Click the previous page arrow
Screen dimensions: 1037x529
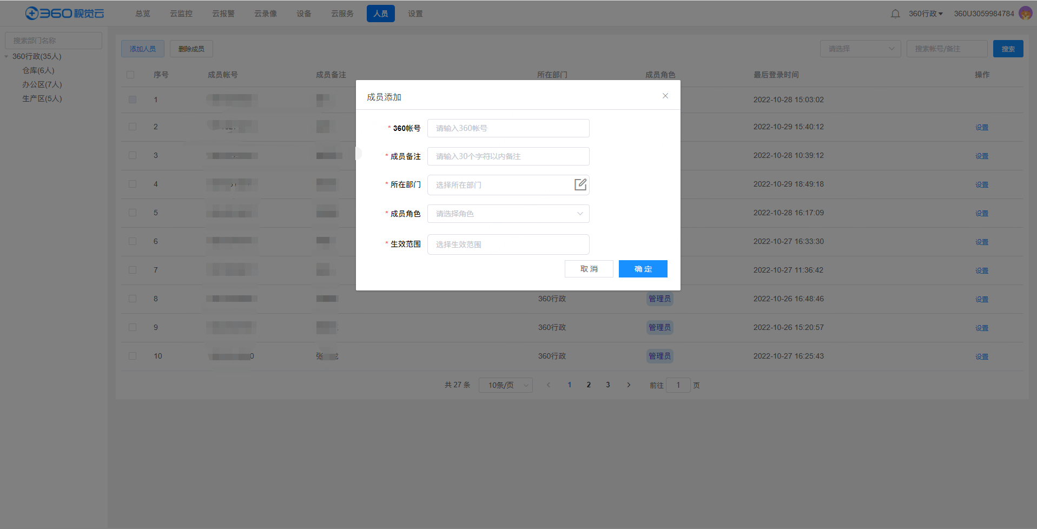pos(548,385)
